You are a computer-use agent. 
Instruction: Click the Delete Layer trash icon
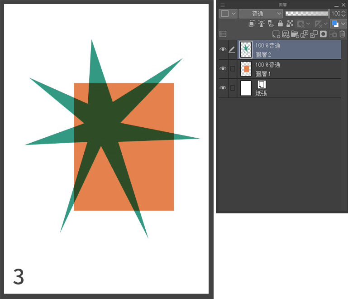pos(342,34)
